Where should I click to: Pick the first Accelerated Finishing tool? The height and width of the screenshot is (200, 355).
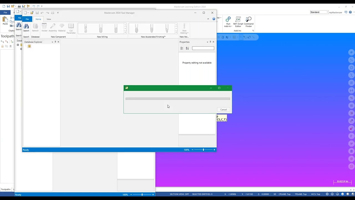136,28
